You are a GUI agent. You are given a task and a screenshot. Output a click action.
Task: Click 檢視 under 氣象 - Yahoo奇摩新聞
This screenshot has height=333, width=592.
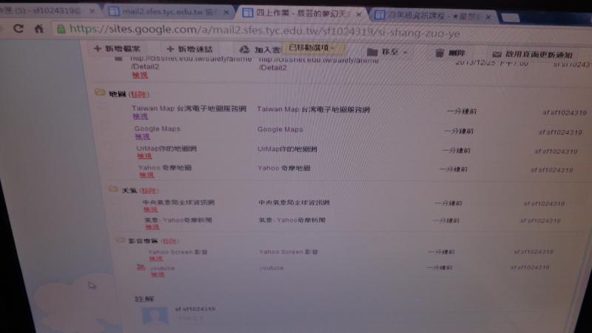tap(152, 227)
